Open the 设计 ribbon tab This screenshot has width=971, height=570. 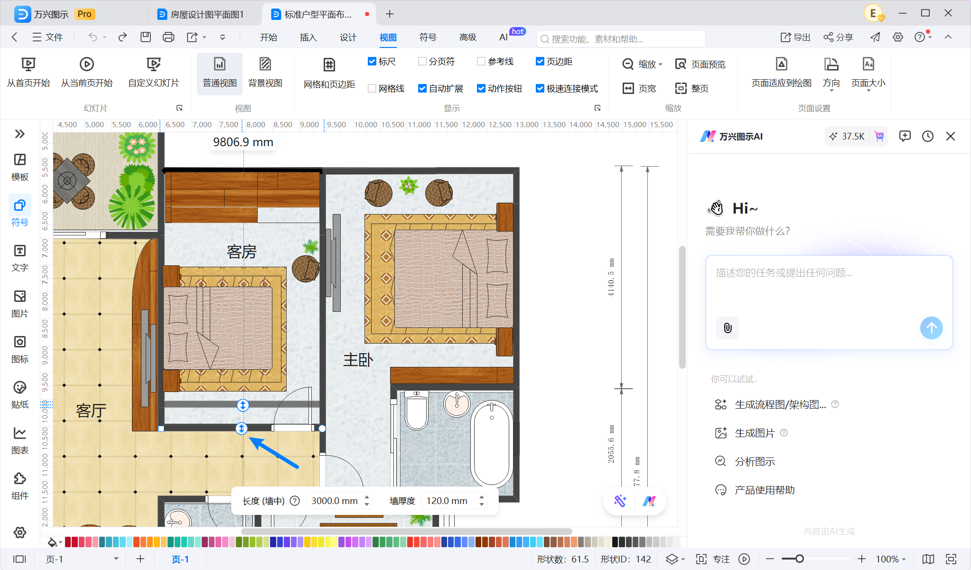tap(348, 37)
